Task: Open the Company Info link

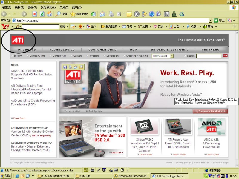Action: click(x=37, y=56)
